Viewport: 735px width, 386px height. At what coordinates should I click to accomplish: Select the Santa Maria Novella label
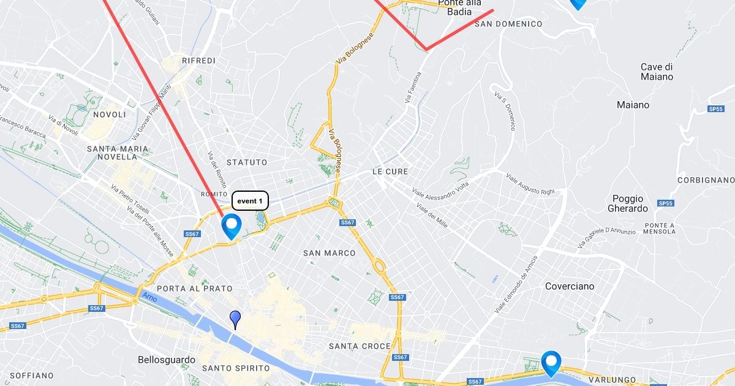point(118,153)
